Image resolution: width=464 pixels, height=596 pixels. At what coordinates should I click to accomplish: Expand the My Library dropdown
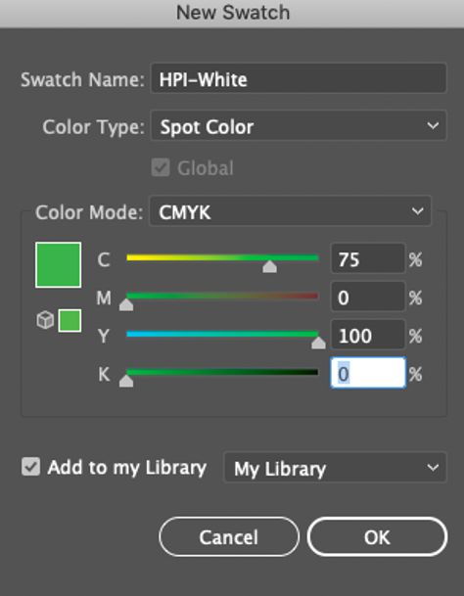[x=335, y=467]
